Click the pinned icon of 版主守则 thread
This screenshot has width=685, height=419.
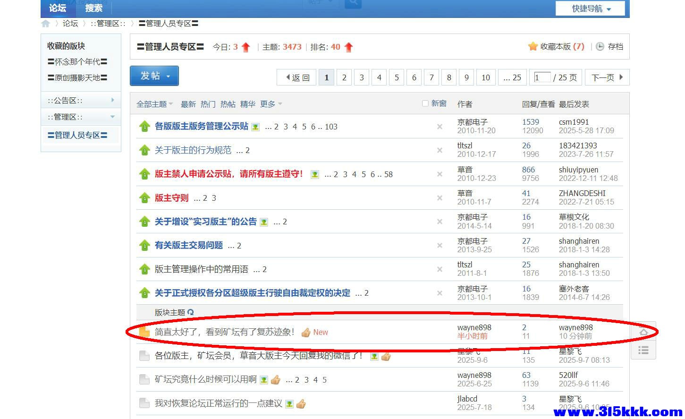[x=144, y=198]
